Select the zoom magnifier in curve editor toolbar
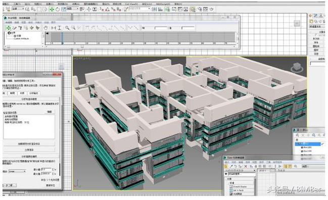The width and height of the screenshot is (328, 200). click(x=67, y=28)
